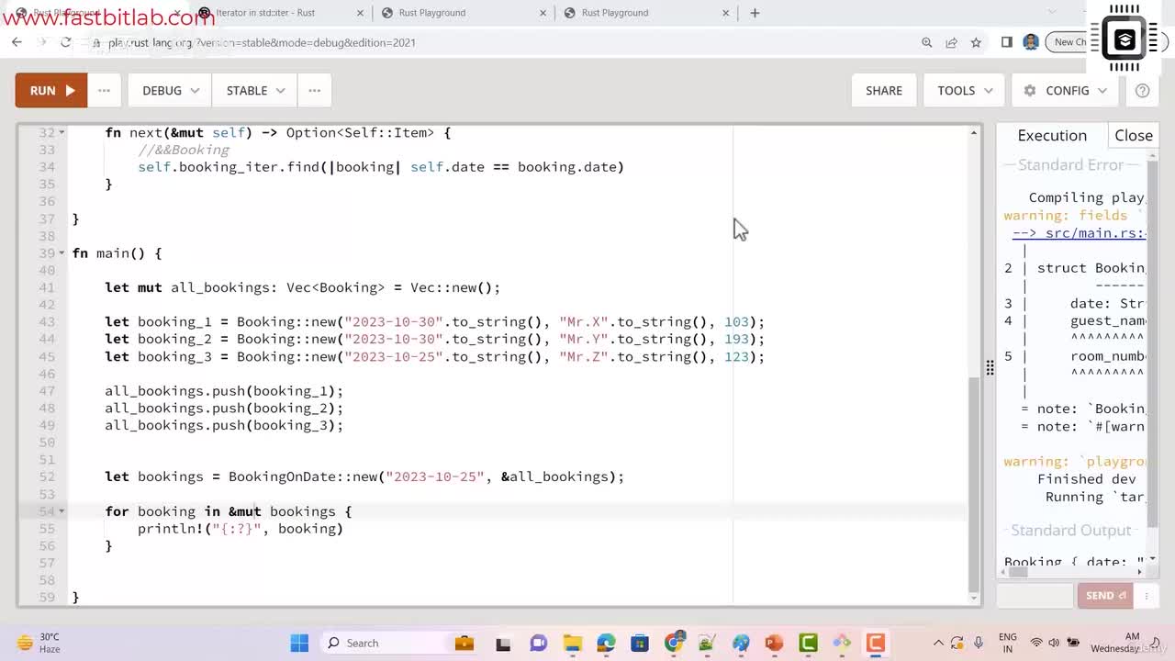
Task: Bookmark this page with the star icon
Action: coord(976,42)
